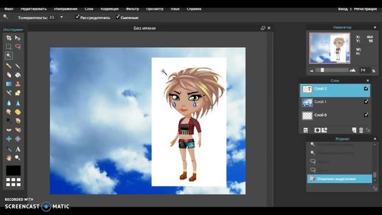Viewport: 382px width, 215px height.
Task: Select the Pinch tool
Action: (x=18, y=139)
